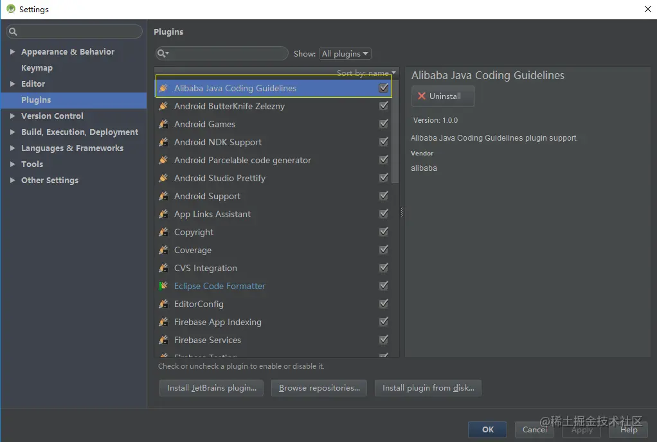Select Plugins in settings tree
657x442 pixels.
(x=36, y=100)
